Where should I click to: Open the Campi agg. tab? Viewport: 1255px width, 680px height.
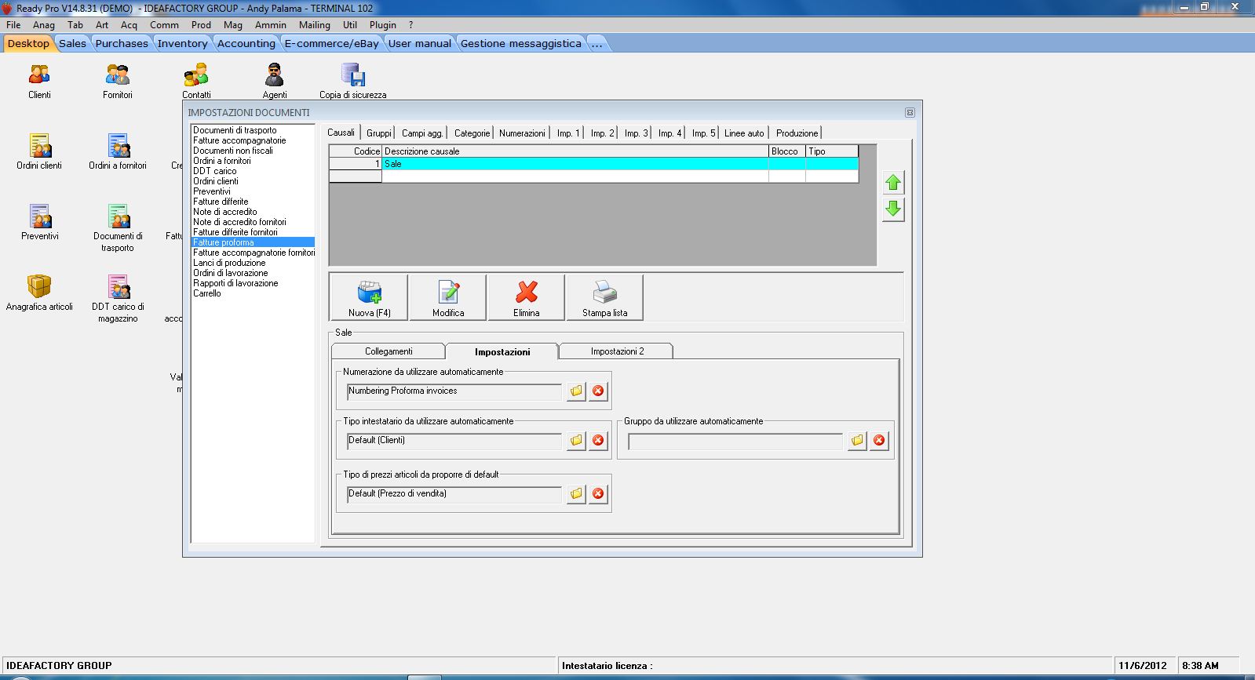click(422, 133)
